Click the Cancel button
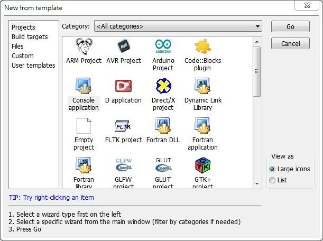Viewport: 323px width, 241px height. point(290,43)
